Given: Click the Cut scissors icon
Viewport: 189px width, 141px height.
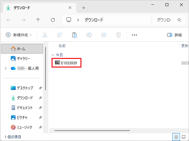Looking at the screenshot, I should pos(45,35).
